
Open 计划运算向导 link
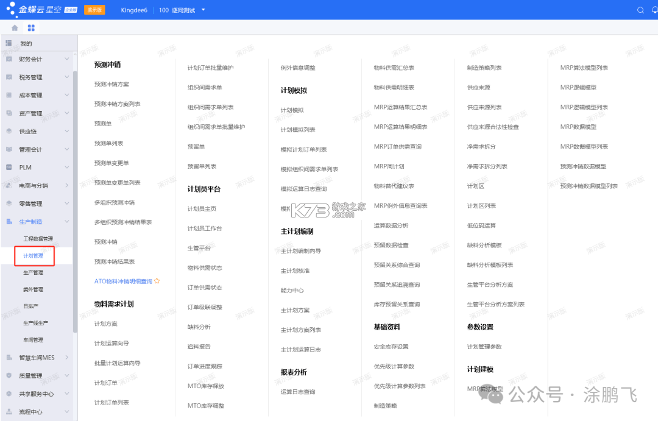[111, 343]
